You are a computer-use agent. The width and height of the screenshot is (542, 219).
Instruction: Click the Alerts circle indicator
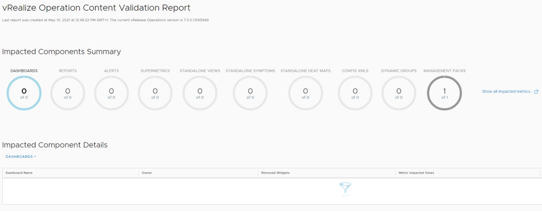[x=111, y=93]
